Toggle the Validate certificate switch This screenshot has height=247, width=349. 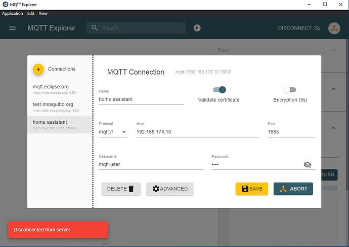point(220,90)
